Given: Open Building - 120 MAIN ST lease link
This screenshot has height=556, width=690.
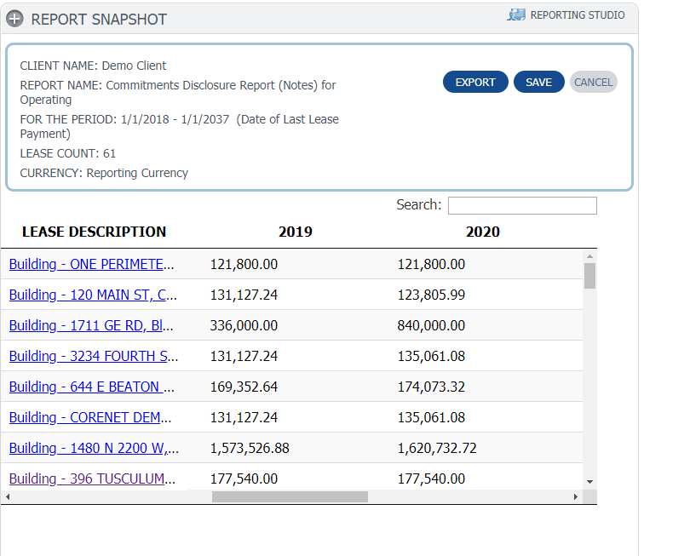Looking at the screenshot, I should [x=93, y=295].
